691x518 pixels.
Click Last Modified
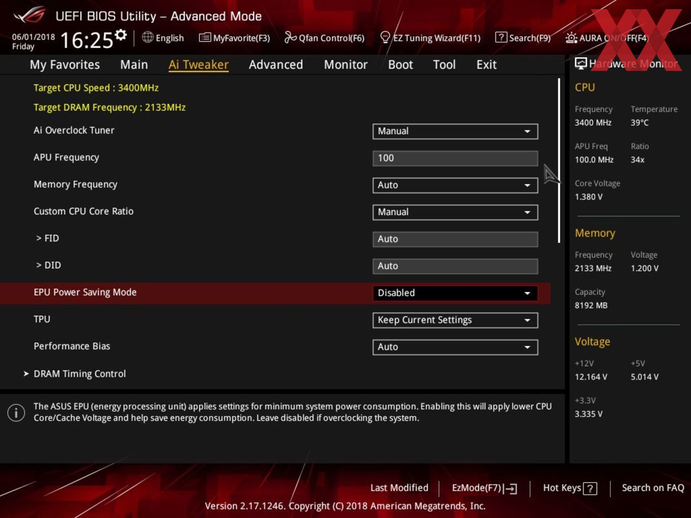[399, 488]
